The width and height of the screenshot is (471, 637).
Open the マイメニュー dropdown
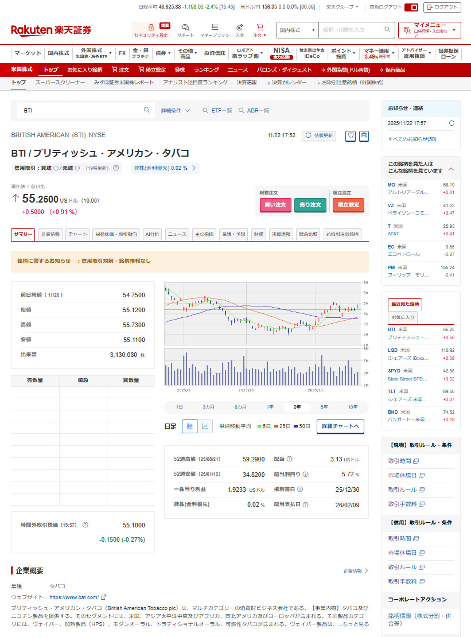click(430, 30)
